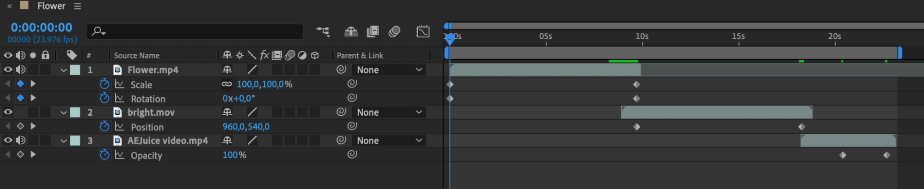Screen dimensions: 924x189
Task: Open Parent dropdown for bright.mov
Action: click(x=389, y=112)
